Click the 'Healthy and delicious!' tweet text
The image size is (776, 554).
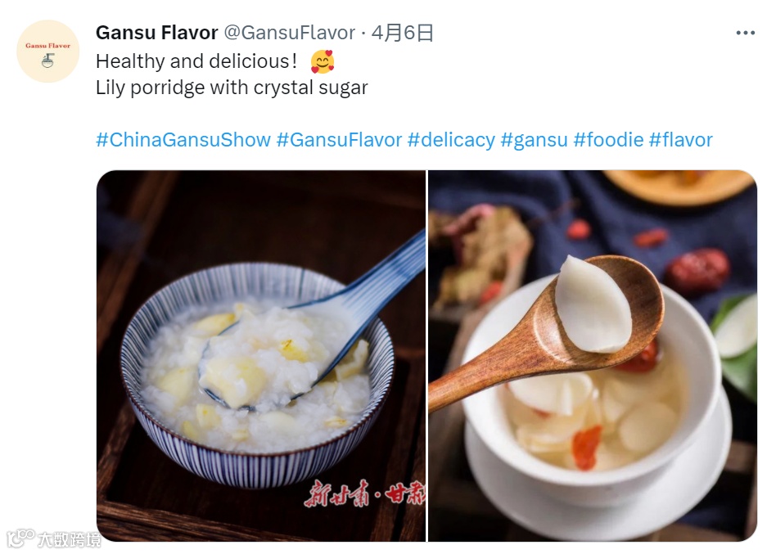click(196, 61)
